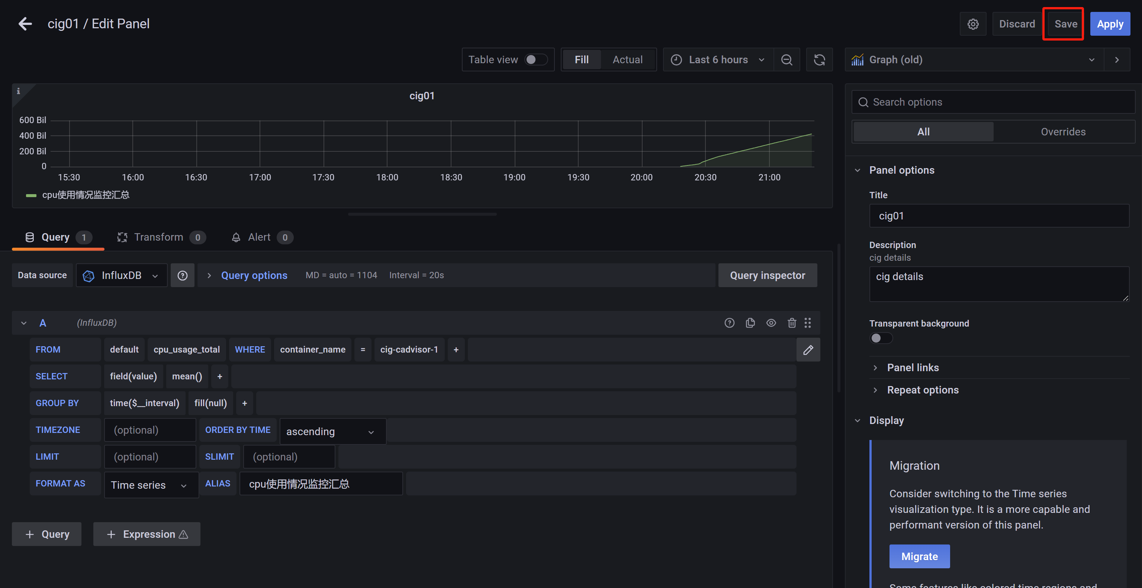
Task: Add a SELECT function plus button
Action: click(x=219, y=376)
